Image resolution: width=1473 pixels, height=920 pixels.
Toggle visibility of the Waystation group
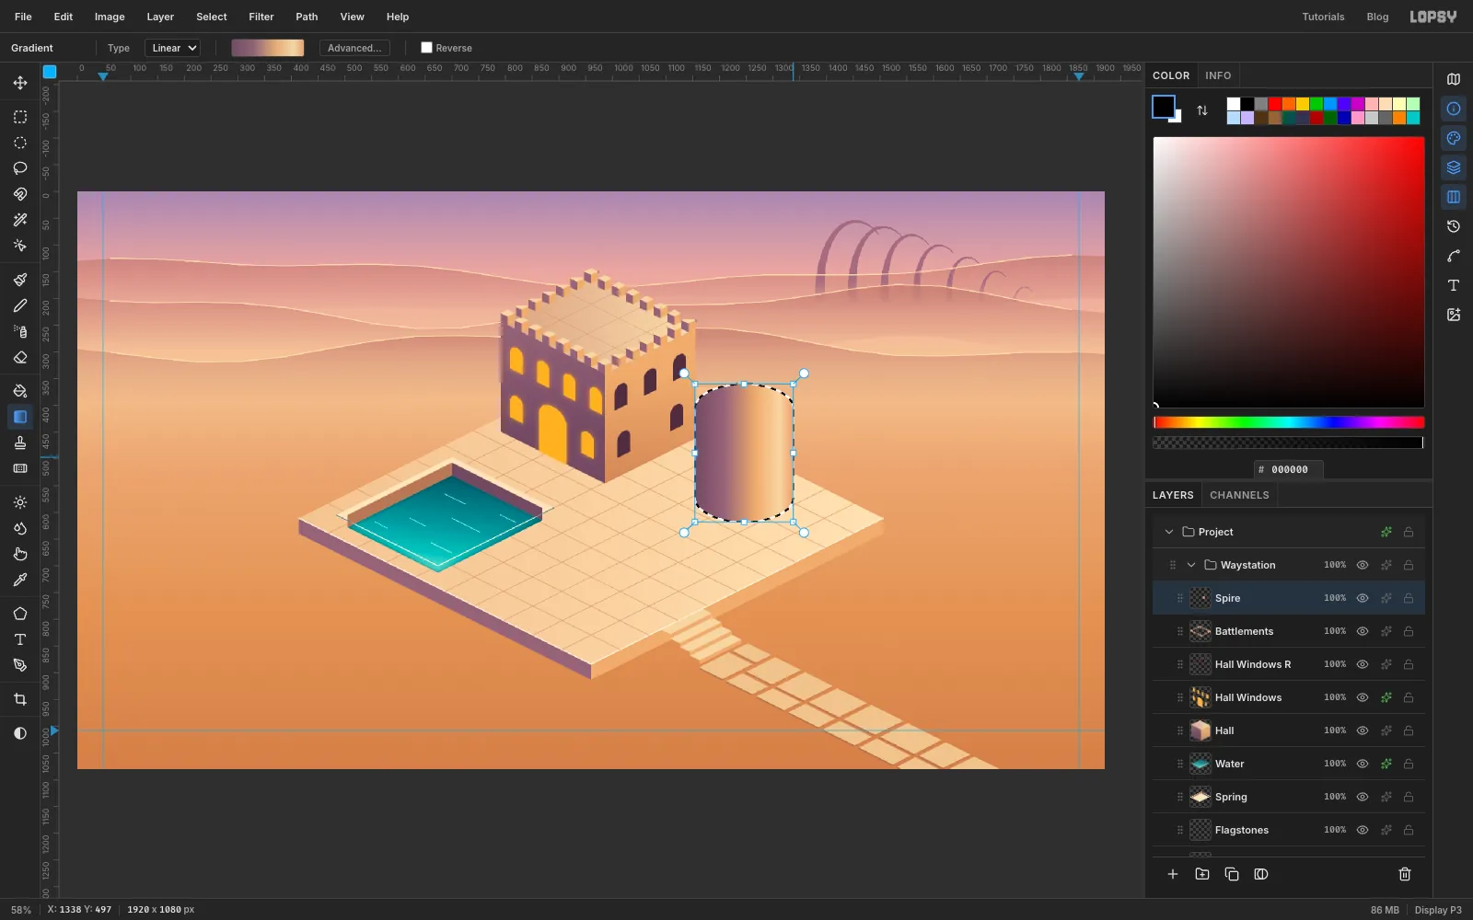coord(1363,565)
